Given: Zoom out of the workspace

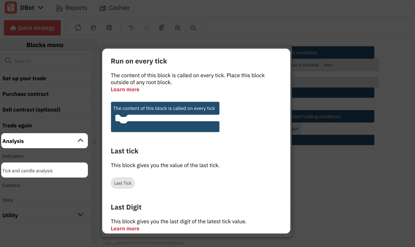Looking at the screenshot, I should (193, 27).
